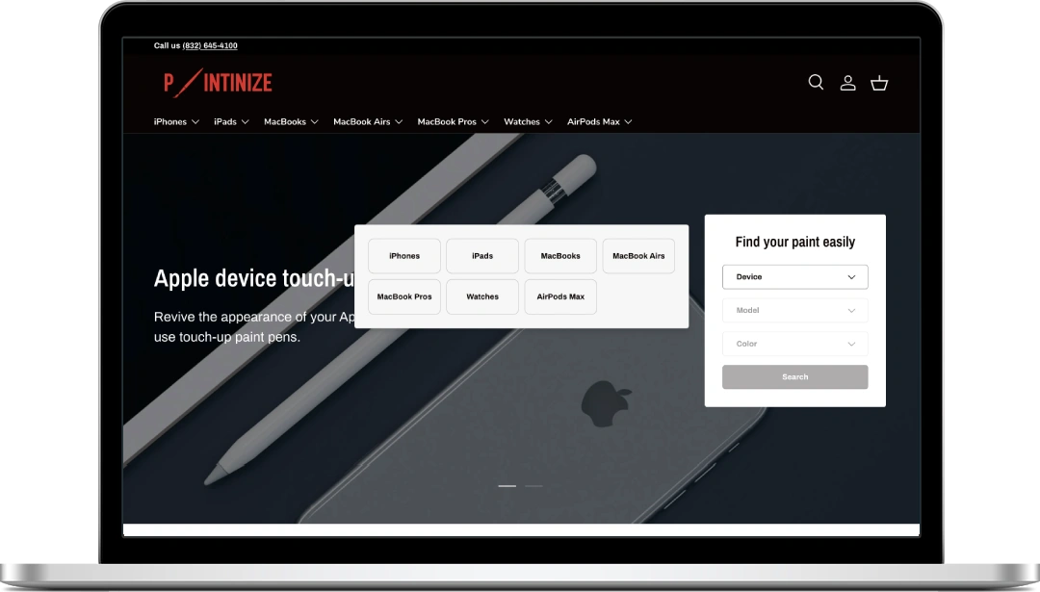Open the Device dropdown in paint finder

(x=794, y=277)
